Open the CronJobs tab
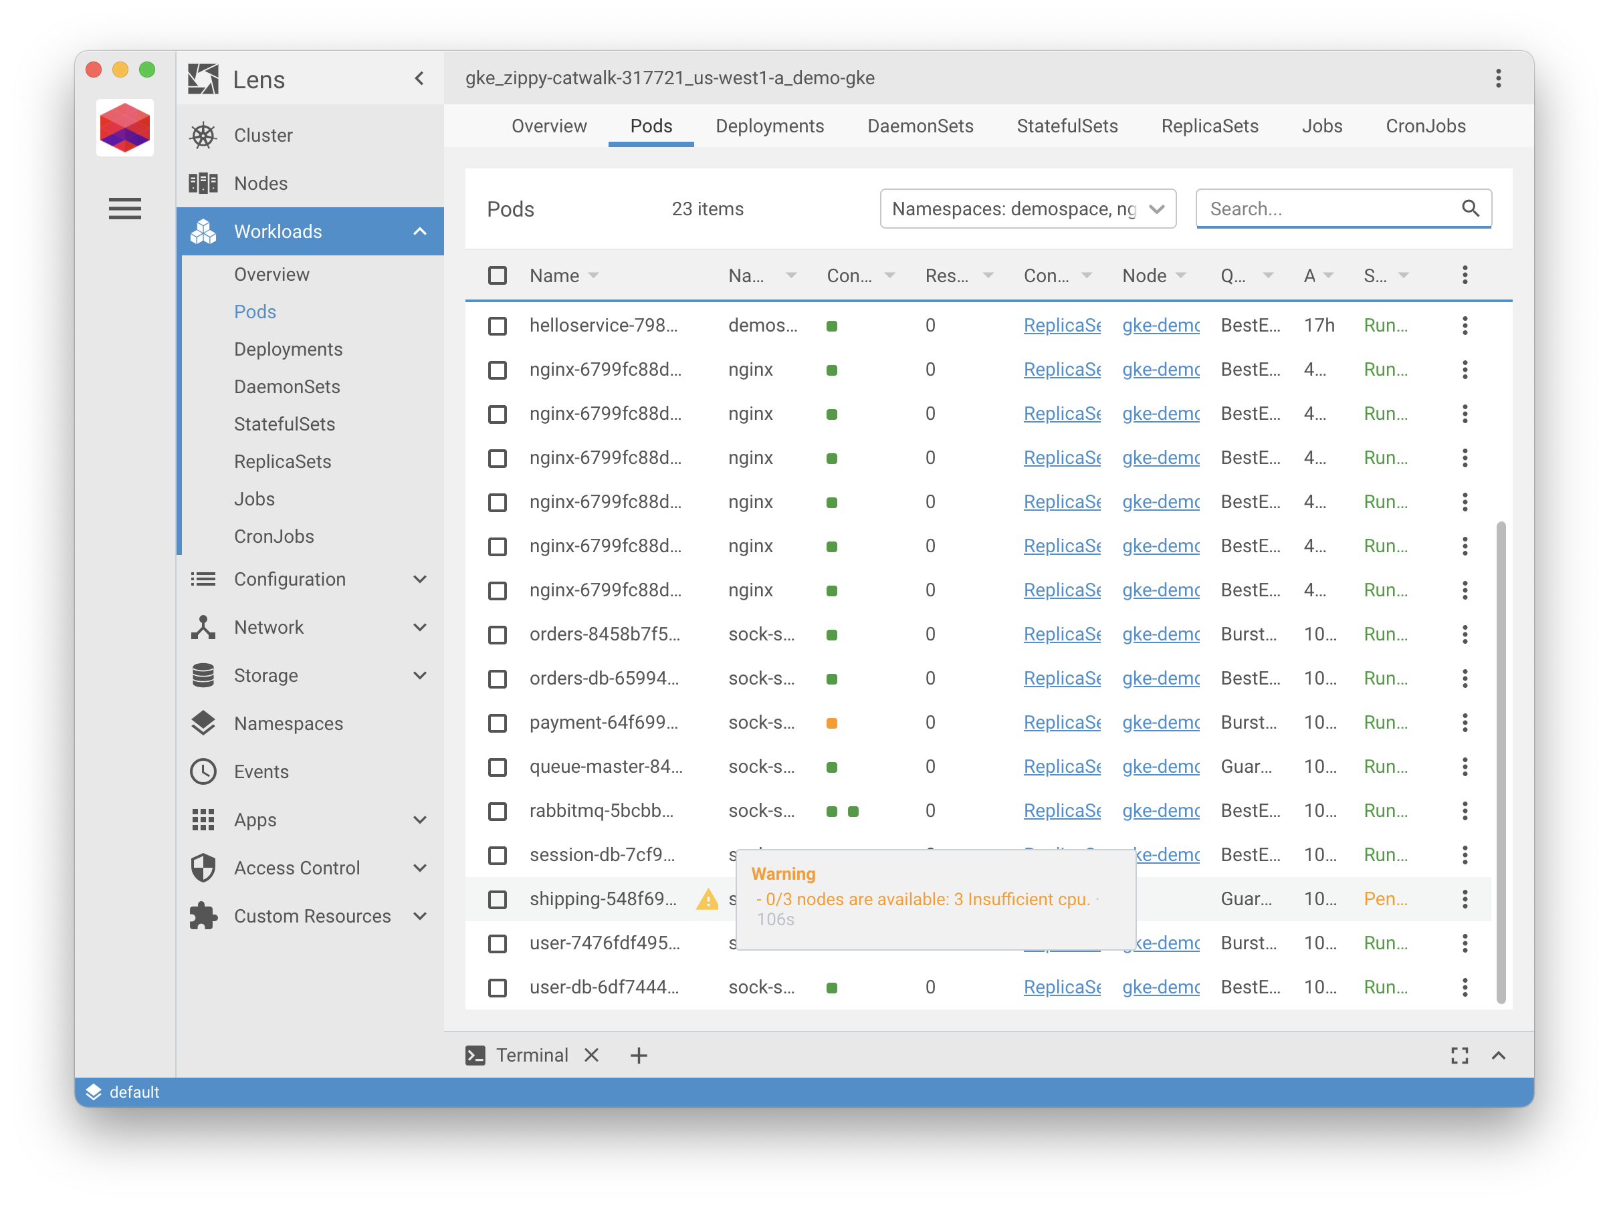This screenshot has width=1609, height=1206. tap(1425, 126)
